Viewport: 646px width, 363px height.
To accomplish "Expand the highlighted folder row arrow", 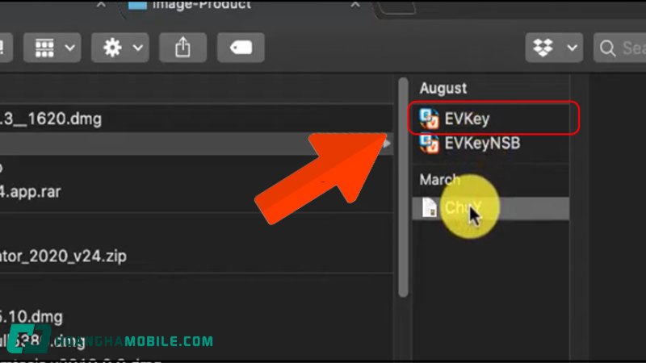I will 387,144.
